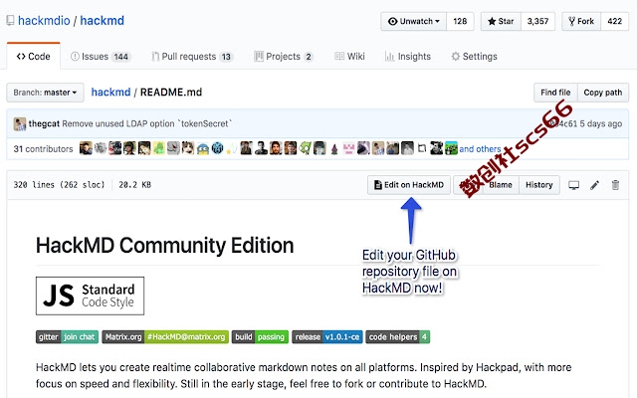Switch to the Insights tab
Screen dimensions: 637x398
coord(407,57)
